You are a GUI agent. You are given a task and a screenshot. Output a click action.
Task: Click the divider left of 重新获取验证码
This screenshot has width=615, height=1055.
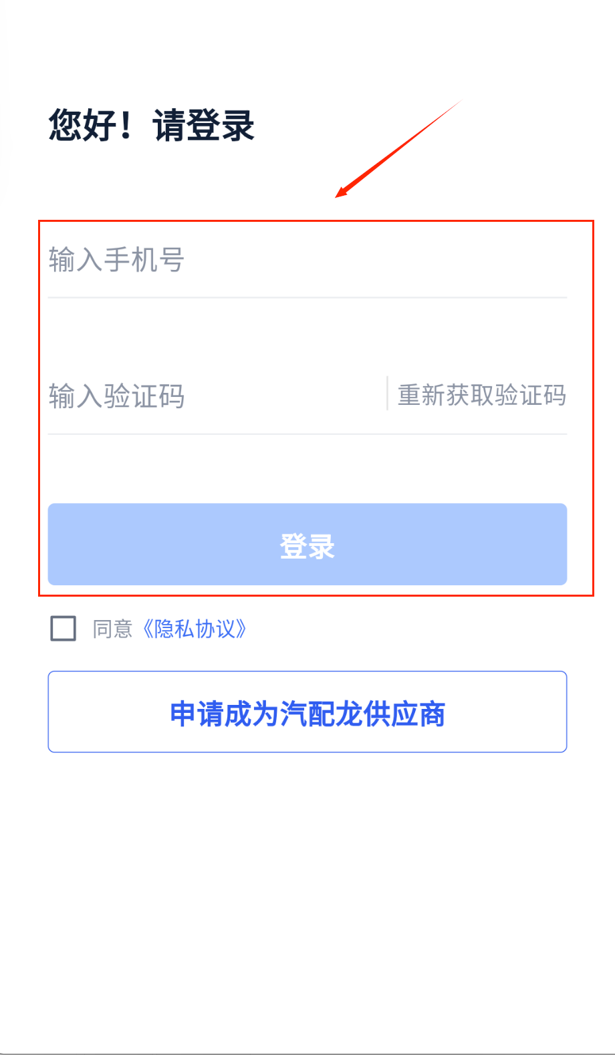(387, 394)
